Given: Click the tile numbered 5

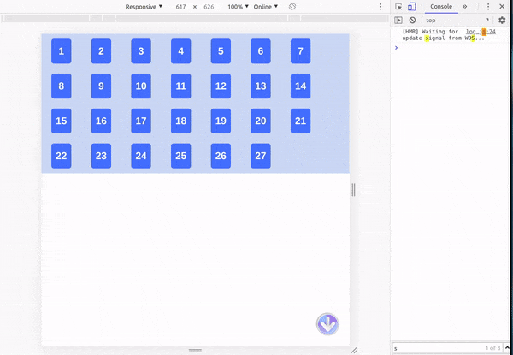Looking at the screenshot, I should point(221,51).
